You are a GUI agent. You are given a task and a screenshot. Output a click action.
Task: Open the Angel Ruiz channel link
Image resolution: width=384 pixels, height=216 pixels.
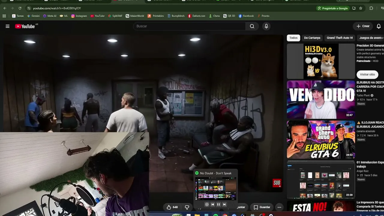click(363, 171)
